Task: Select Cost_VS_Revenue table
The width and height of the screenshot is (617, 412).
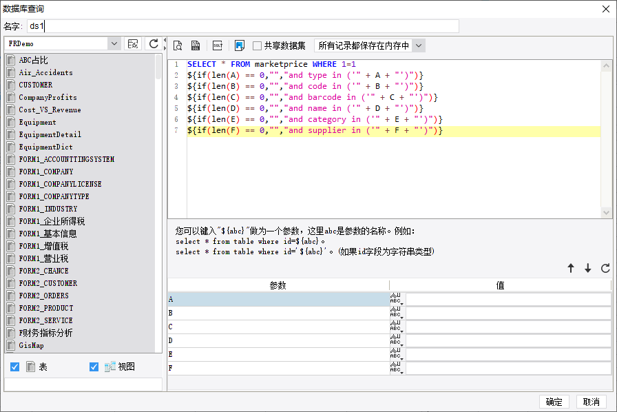Action: [x=50, y=110]
